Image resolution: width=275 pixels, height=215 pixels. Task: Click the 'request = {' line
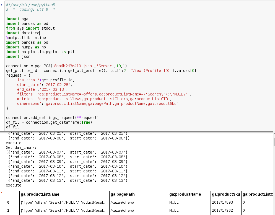[18, 76]
